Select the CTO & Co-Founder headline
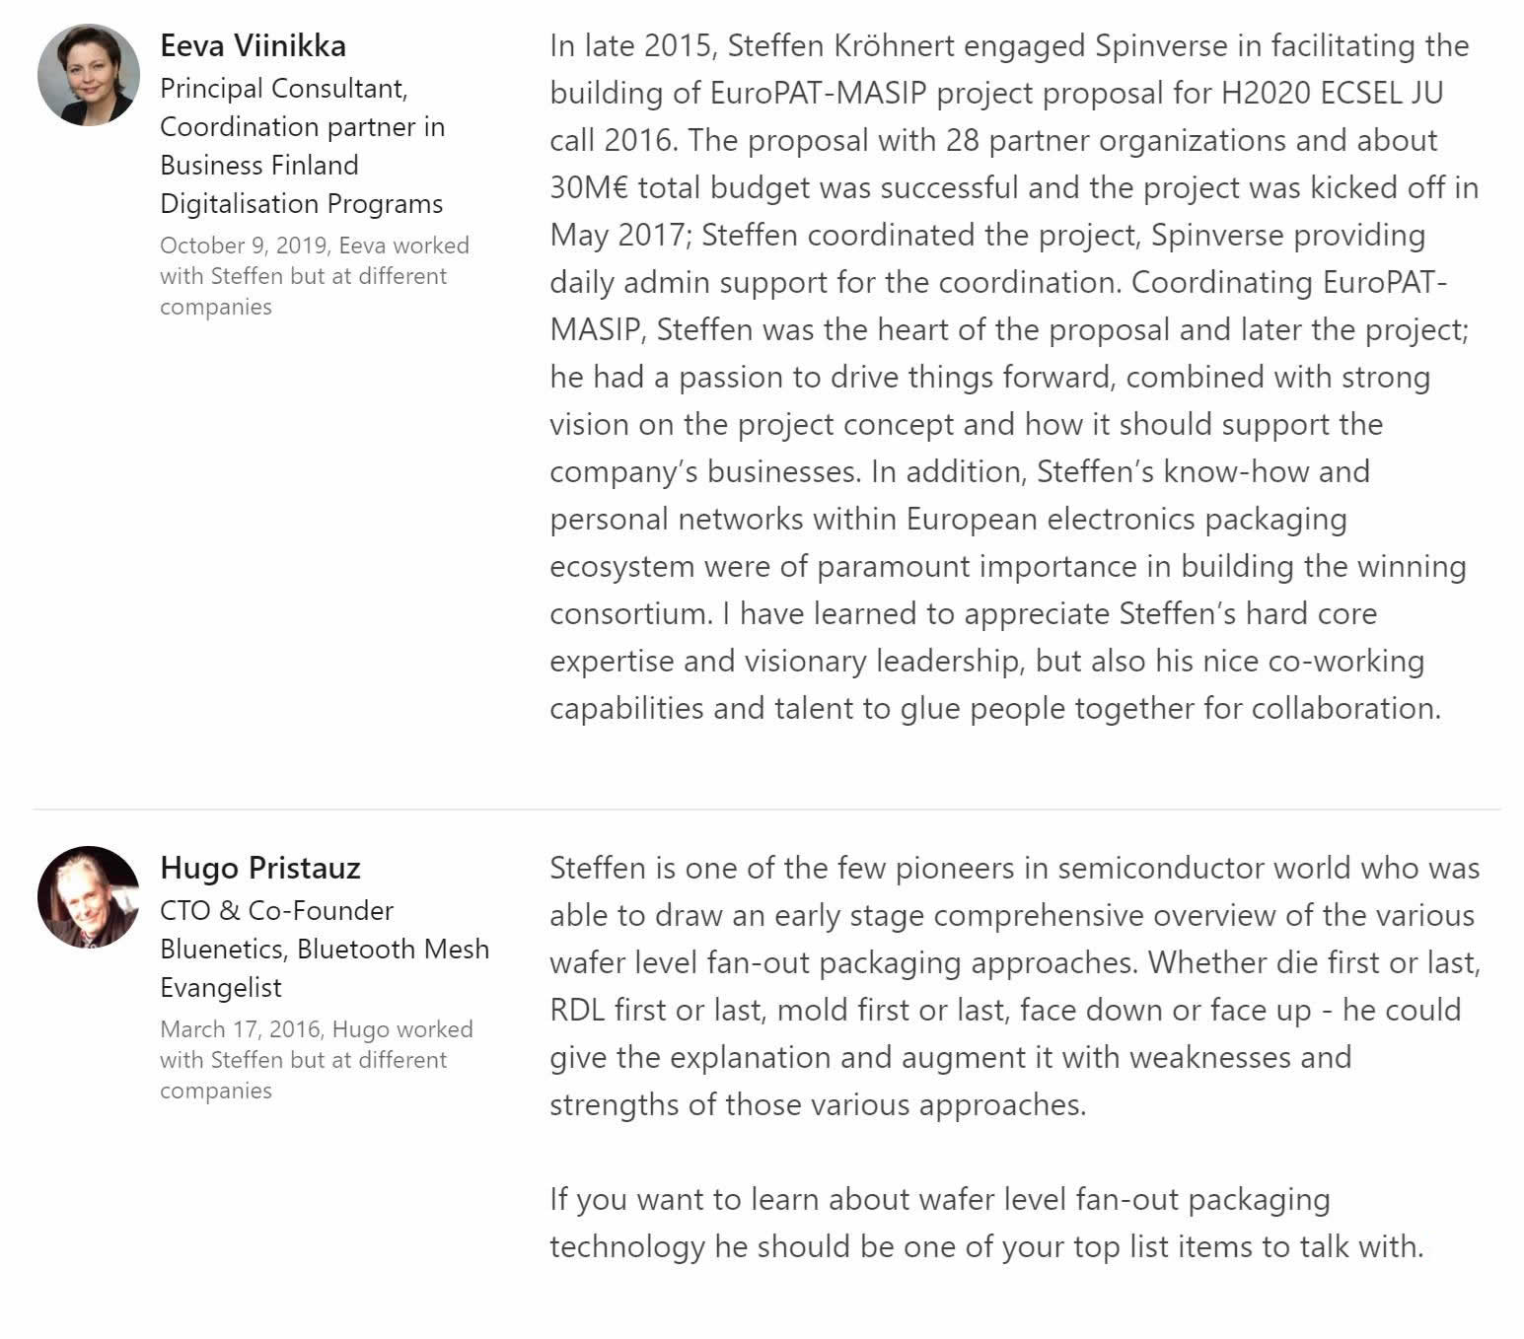This screenshot has width=1524, height=1339. [277, 910]
